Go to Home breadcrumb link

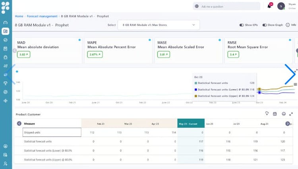(x=19, y=16)
